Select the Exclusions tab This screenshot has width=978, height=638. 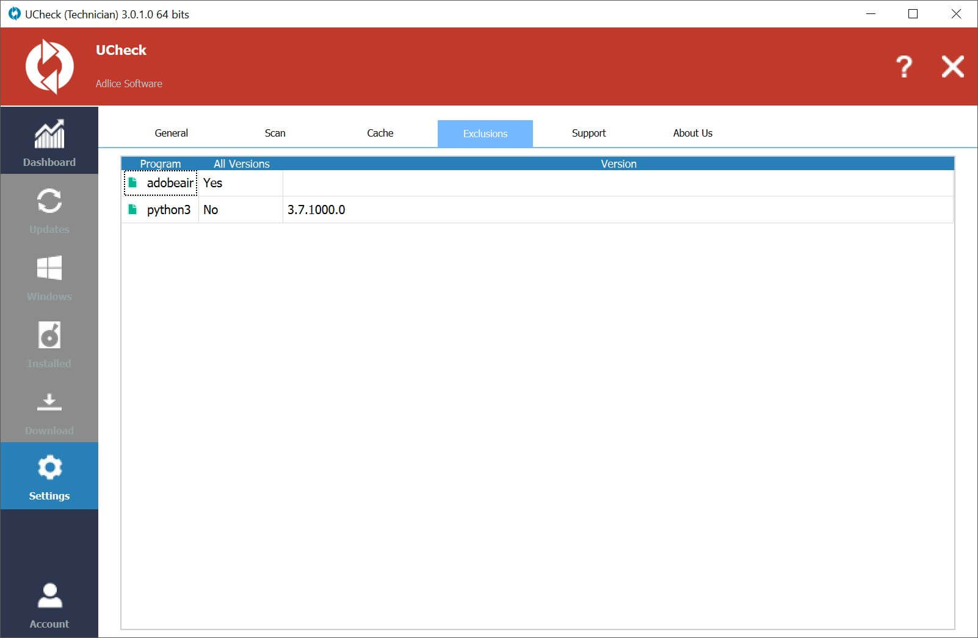click(485, 134)
